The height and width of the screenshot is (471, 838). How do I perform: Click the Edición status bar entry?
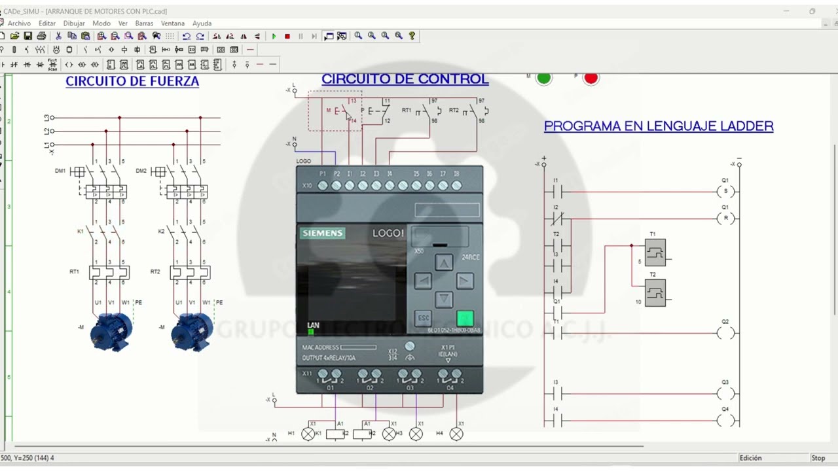(x=750, y=458)
